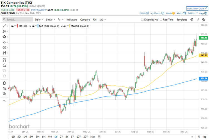
Task: Switch to dark mode with the moon icon
Action: point(205,19)
